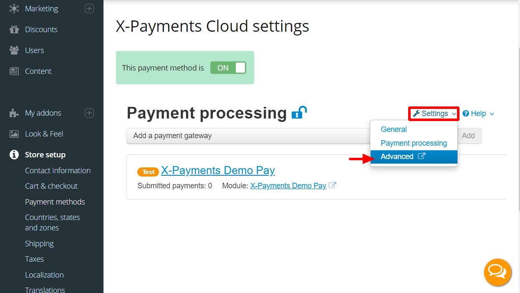Image resolution: width=520 pixels, height=293 pixels.
Task: Choose the Advanced menu entry
Action: point(414,157)
